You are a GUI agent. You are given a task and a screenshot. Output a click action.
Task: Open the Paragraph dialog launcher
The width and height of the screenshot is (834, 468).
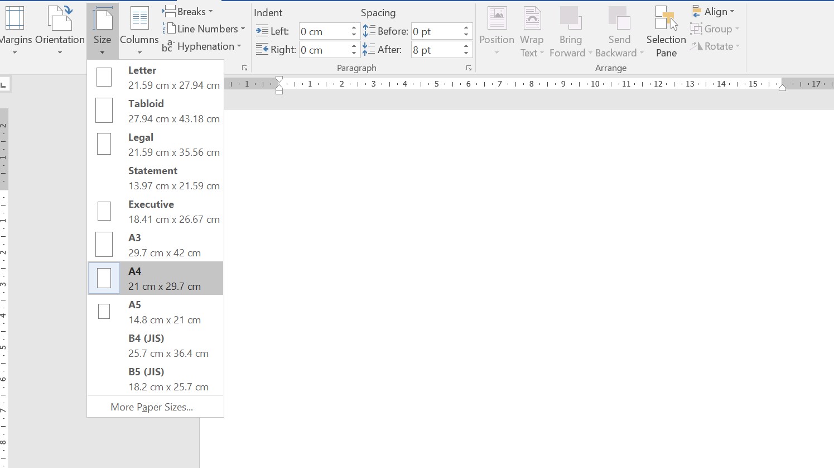click(x=469, y=68)
